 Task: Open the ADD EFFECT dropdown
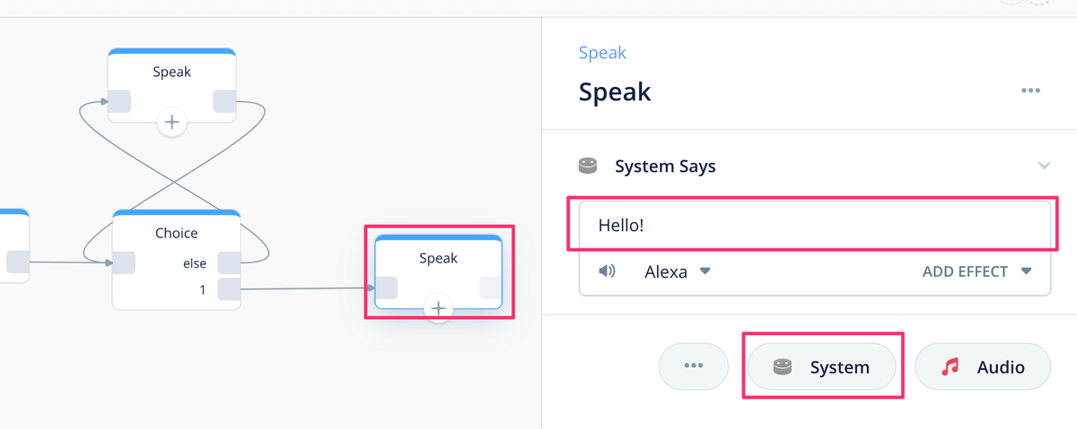coord(976,271)
